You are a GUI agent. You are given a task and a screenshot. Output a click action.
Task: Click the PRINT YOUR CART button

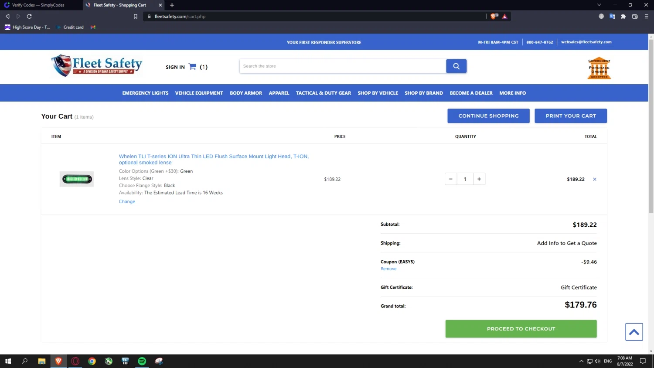[x=571, y=116]
